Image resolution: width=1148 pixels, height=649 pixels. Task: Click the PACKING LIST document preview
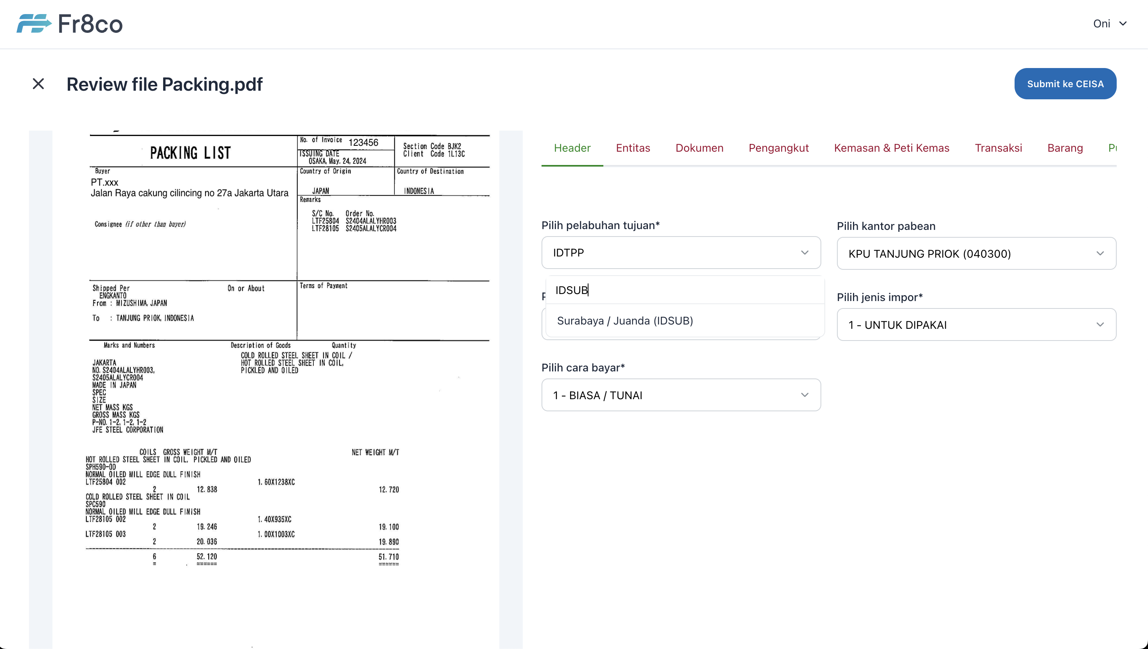tap(275, 348)
